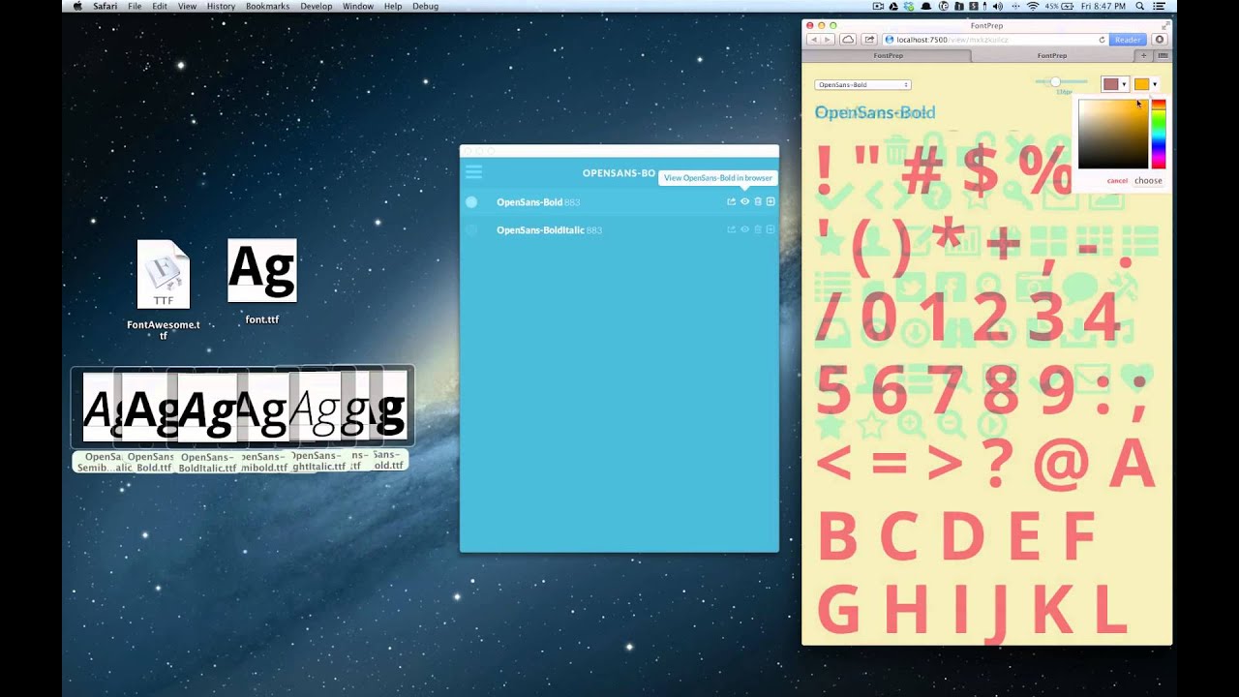Select the FontAwesome.ttf desktop file

point(164,290)
